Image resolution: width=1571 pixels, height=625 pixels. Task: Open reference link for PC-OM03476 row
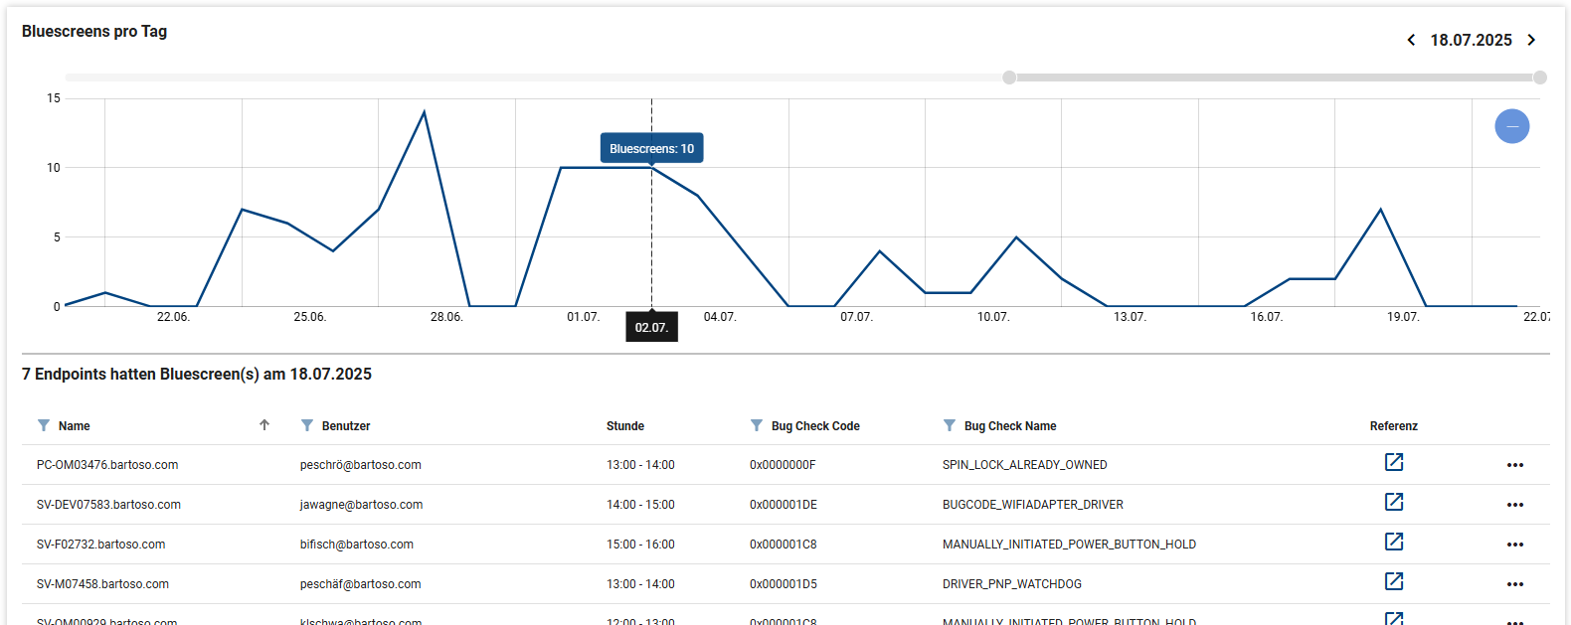(x=1394, y=462)
